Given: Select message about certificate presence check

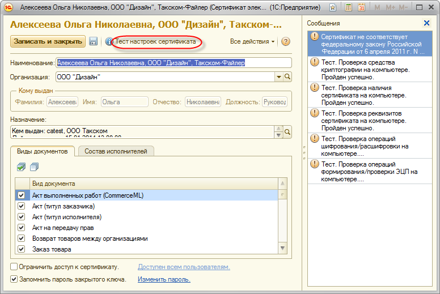Looking at the screenshot, I should coord(370,95).
